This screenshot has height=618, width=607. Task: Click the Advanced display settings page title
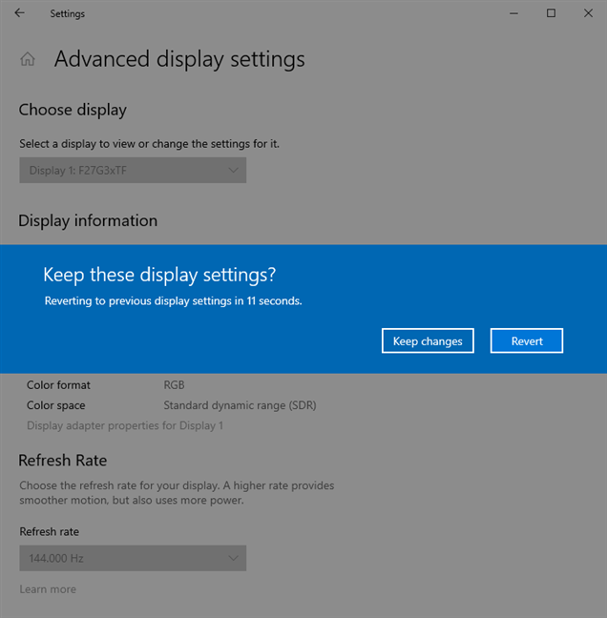coord(179,59)
